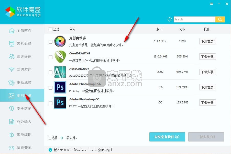This screenshot has width=231, height=154.
Task: Click the 图形图像 picture icon
Action: click(x=12, y=96)
